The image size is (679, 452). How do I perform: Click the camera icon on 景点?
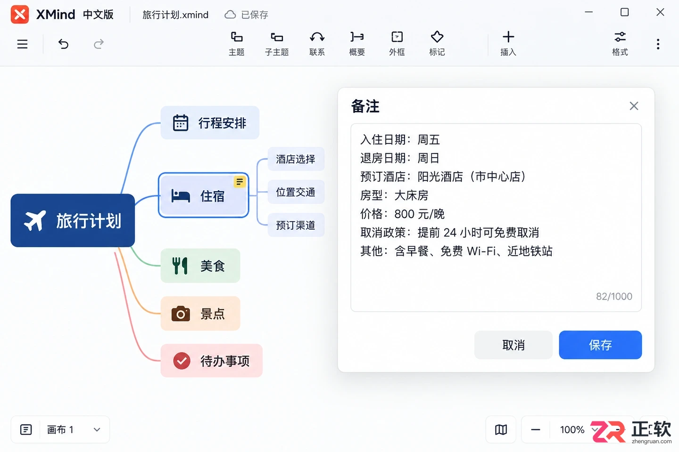coord(181,314)
